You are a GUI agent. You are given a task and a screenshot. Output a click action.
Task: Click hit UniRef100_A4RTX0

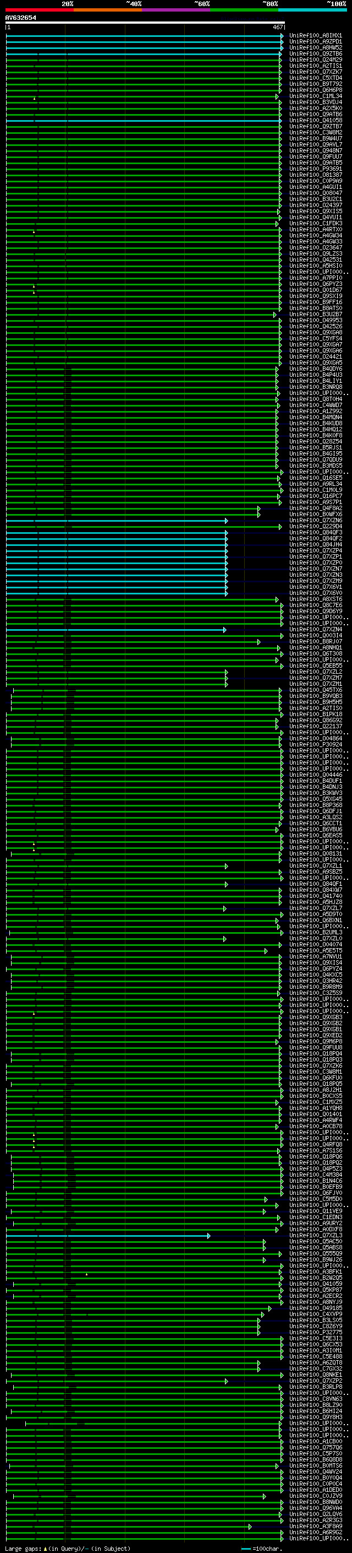tap(315, 230)
